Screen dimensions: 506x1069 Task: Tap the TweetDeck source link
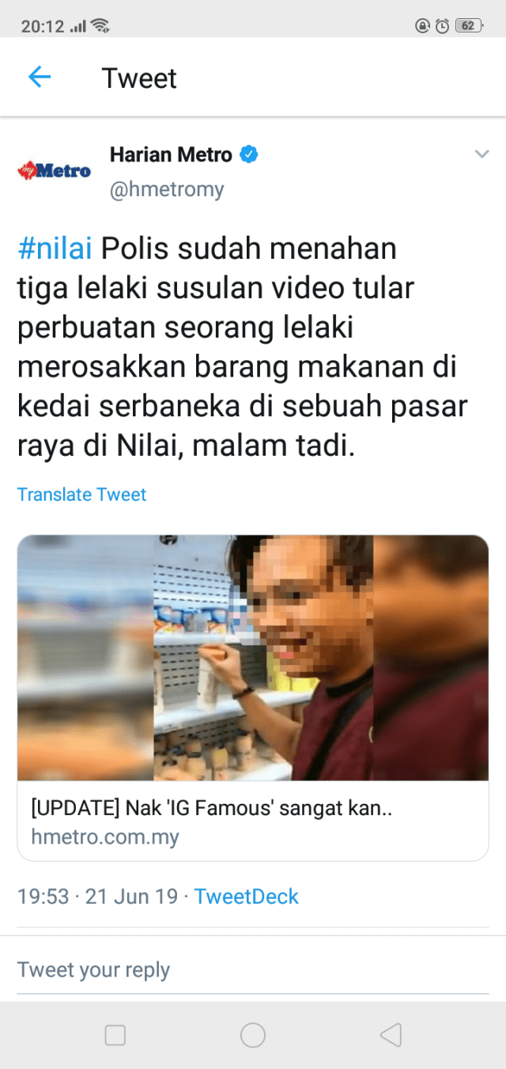pyautogui.click(x=247, y=897)
